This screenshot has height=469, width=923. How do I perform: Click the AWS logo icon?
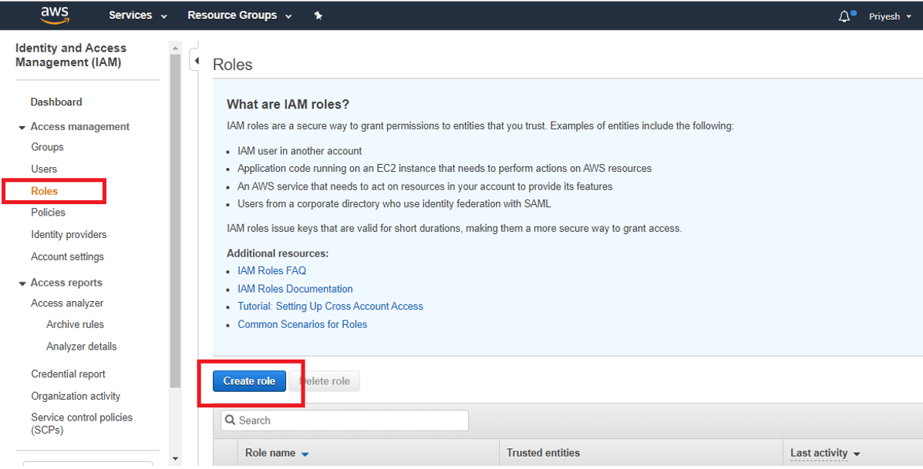click(54, 15)
